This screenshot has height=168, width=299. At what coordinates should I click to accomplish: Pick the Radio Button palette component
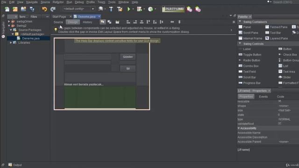pos(249,60)
